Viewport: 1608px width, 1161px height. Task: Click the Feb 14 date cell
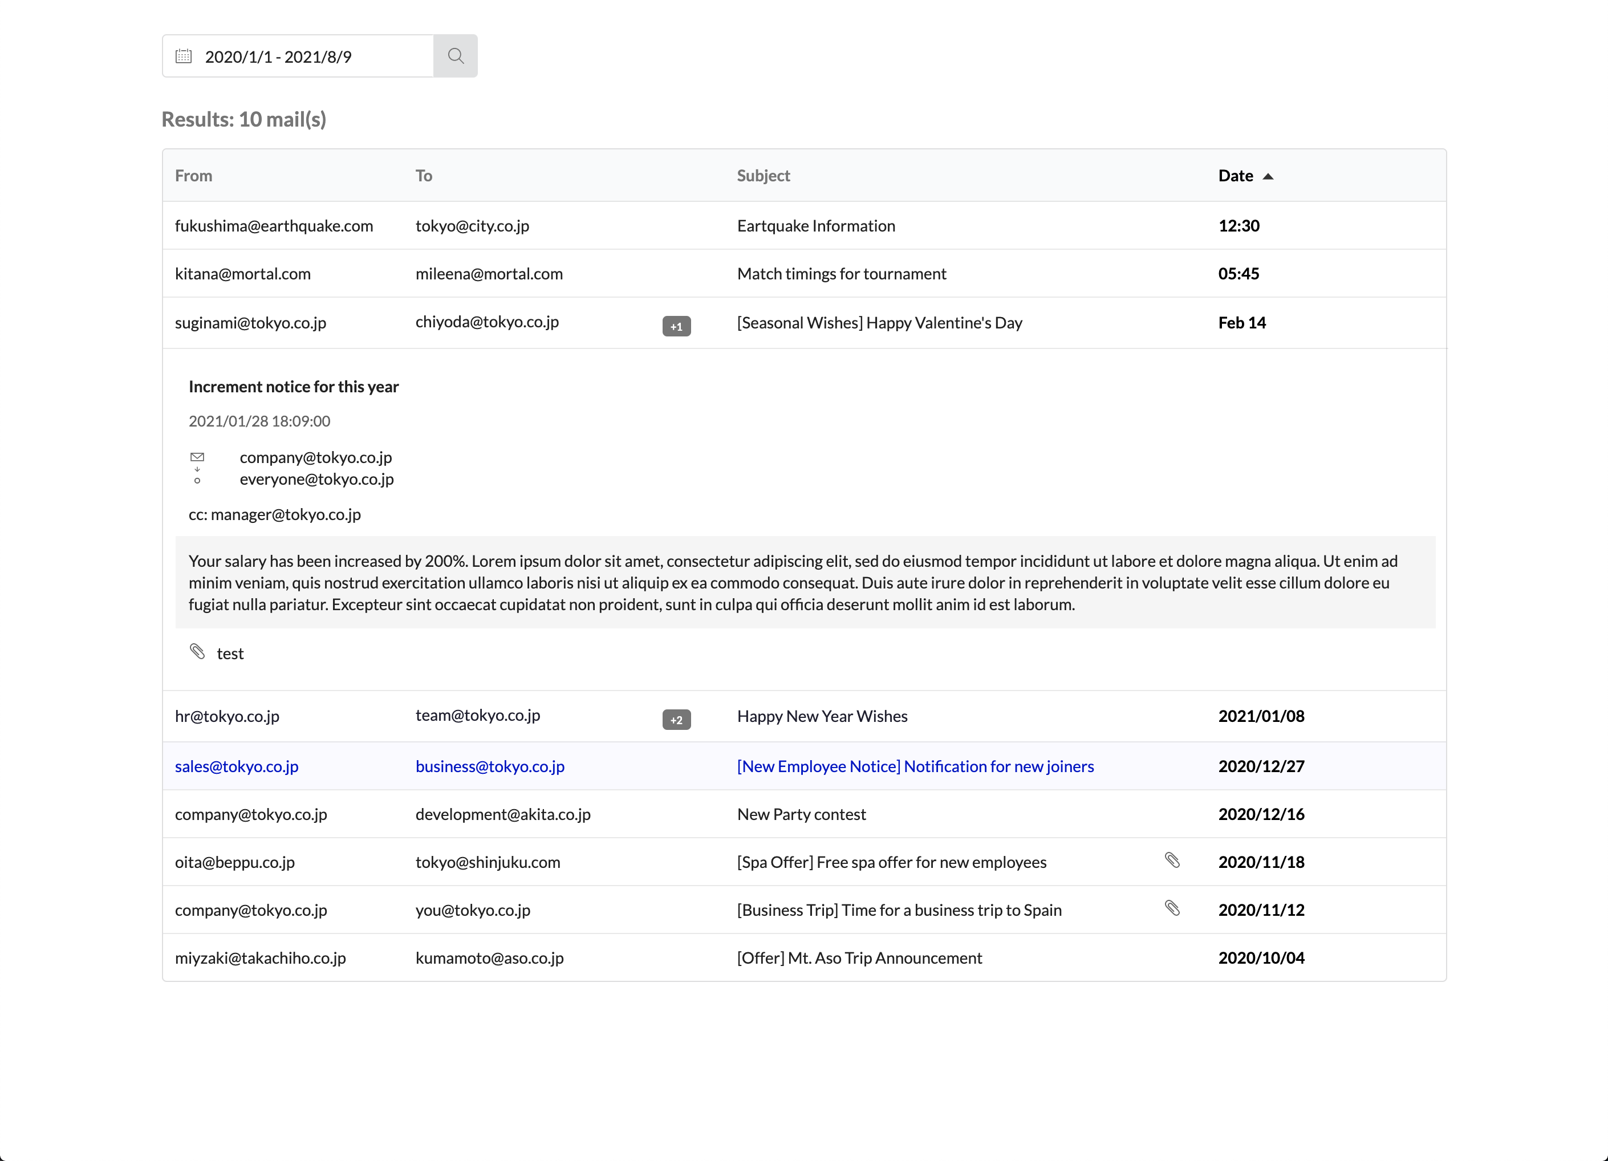(1241, 323)
